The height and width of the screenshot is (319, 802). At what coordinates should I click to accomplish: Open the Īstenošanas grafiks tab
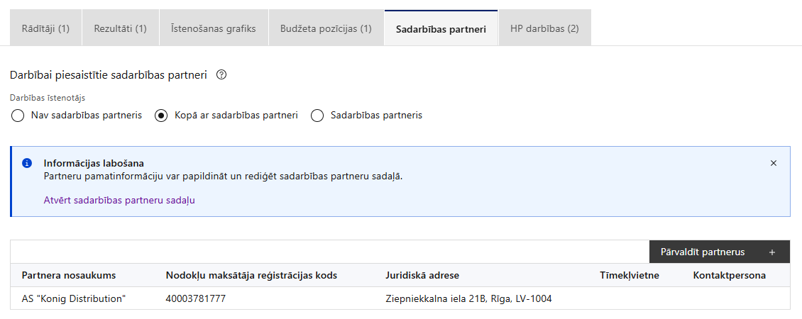coord(214,28)
